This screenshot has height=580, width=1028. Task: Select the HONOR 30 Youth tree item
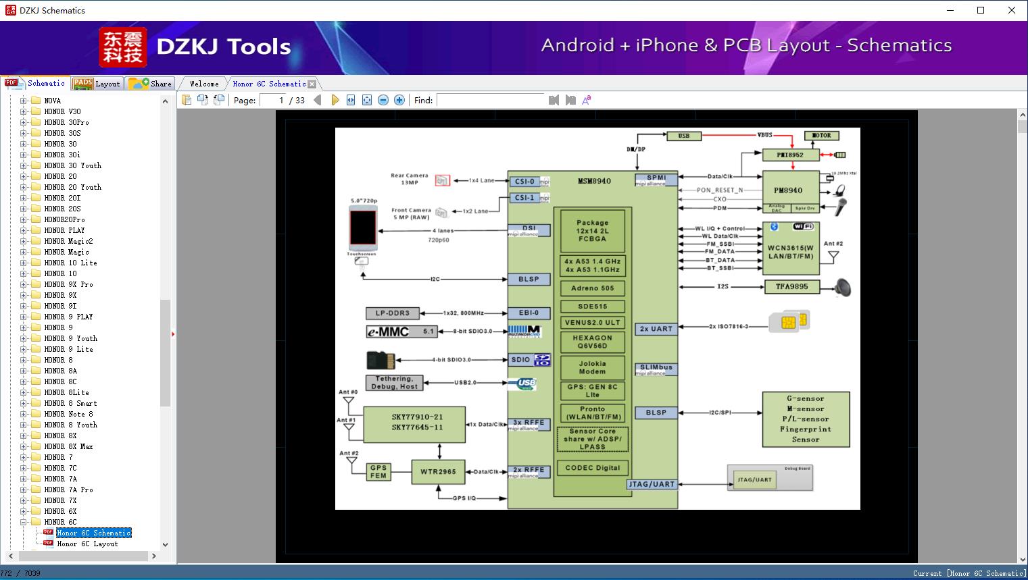click(72, 165)
